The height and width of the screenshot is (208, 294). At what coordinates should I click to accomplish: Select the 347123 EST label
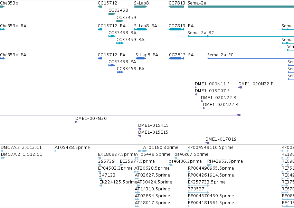[x=107, y=176]
